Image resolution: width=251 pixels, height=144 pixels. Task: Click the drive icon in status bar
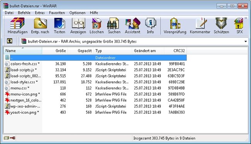7,138
